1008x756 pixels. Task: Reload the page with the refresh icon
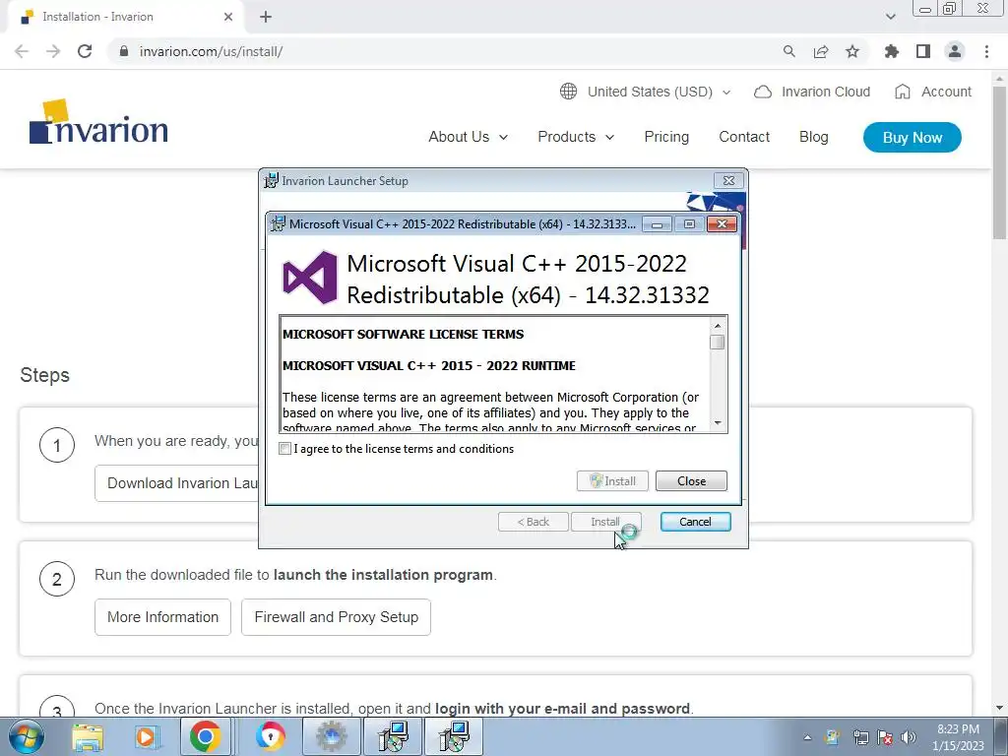pos(85,51)
